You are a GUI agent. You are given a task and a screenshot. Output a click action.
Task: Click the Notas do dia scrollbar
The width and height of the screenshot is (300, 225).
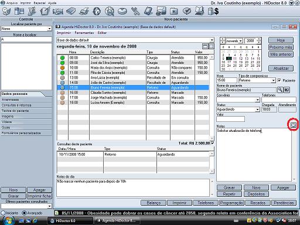pos(212,188)
